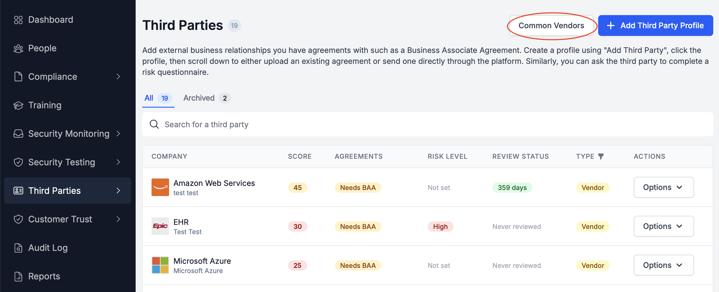
Task: Click the Epic EHR logo
Action: coord(160,226)
